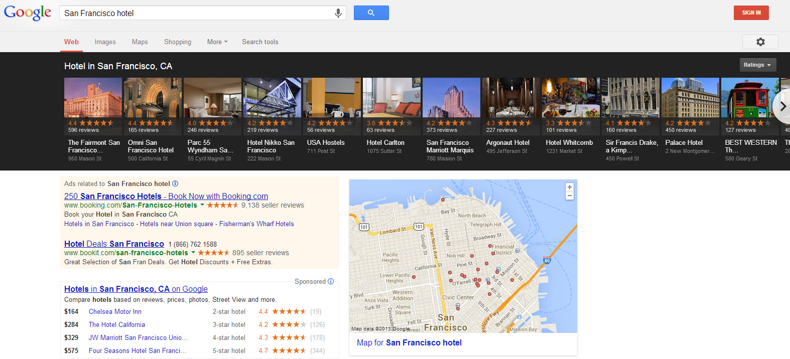Click the Financial District label on map

pyautogui.click(x=503, y=250)
